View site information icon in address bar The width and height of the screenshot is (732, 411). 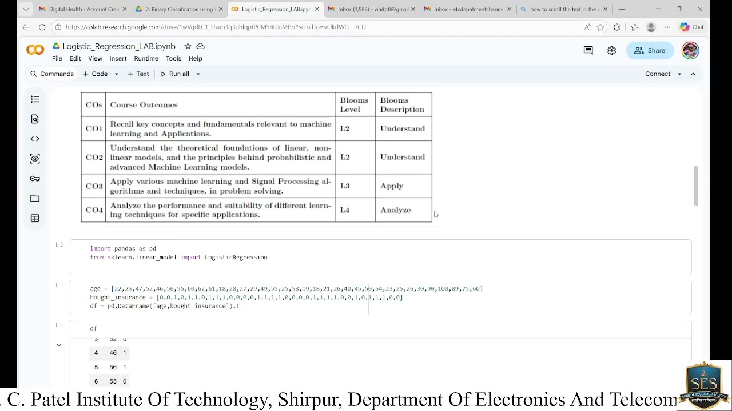coord(57,27)
